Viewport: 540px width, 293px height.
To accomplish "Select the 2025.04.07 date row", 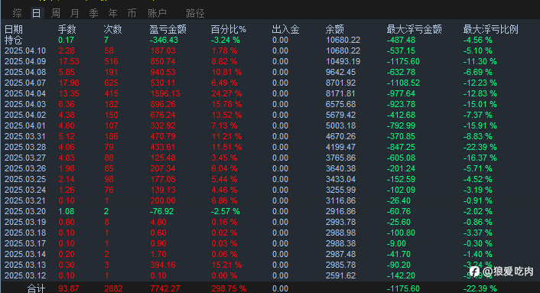I will click(25, 83).
